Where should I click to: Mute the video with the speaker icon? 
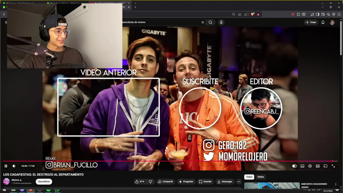(x=14, y=166)
